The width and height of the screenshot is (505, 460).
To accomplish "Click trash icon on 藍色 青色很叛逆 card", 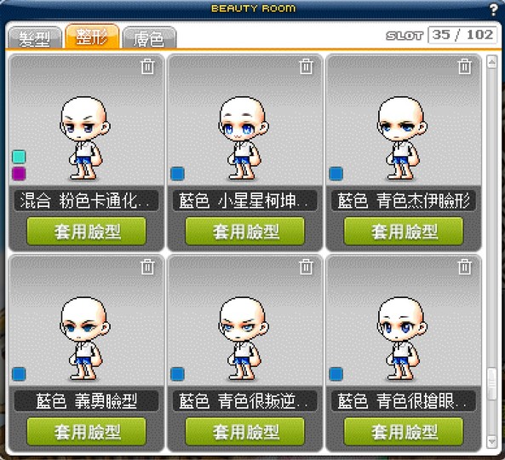I will tap(307, 267).
